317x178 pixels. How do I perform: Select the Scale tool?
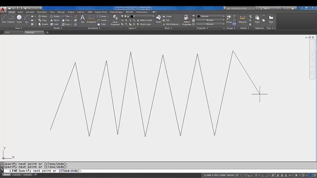click(54, 24)
